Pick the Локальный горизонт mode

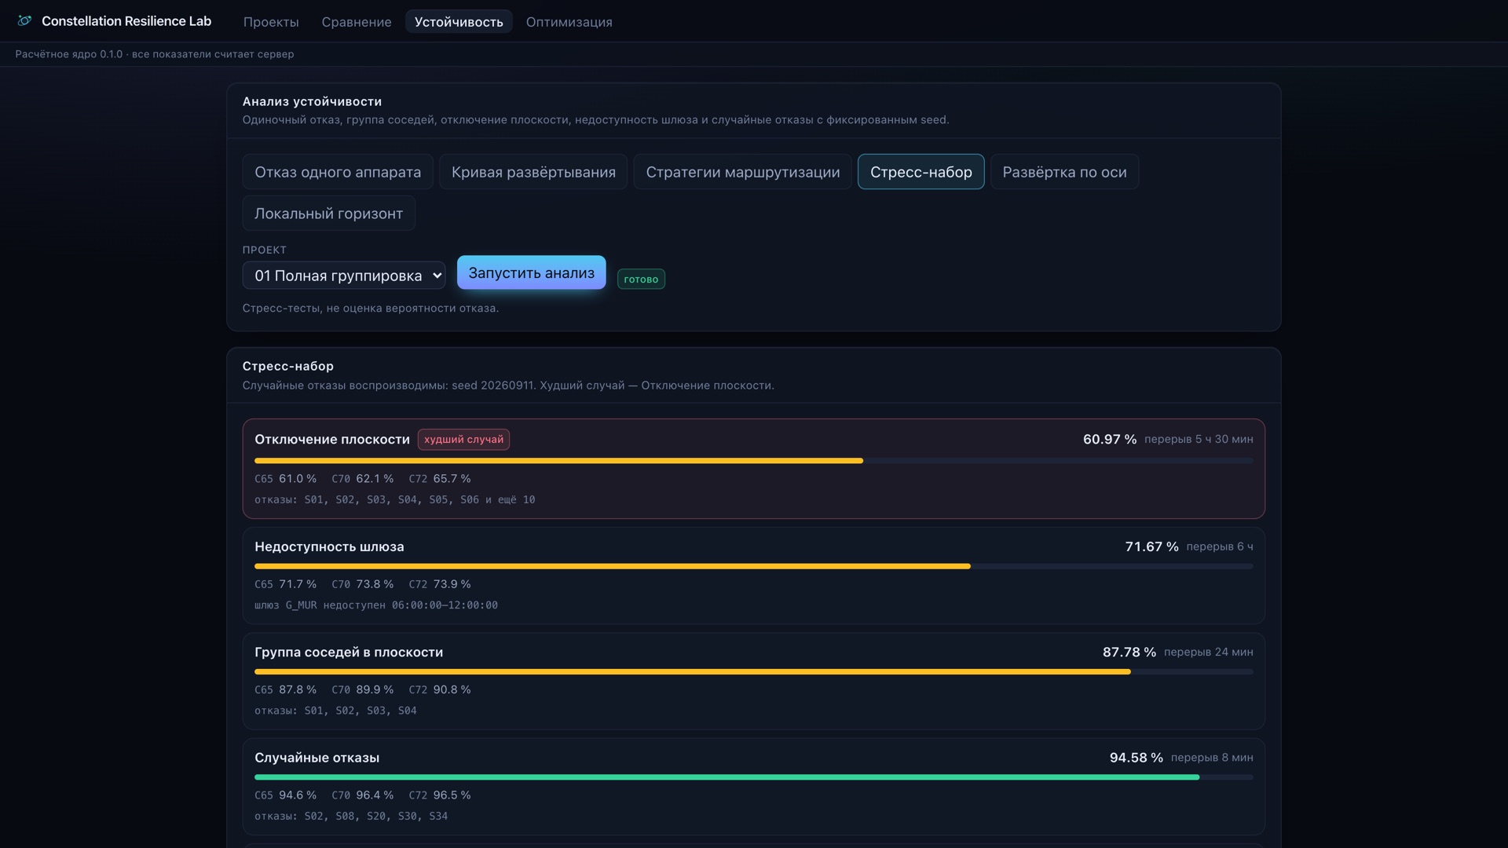328,214
